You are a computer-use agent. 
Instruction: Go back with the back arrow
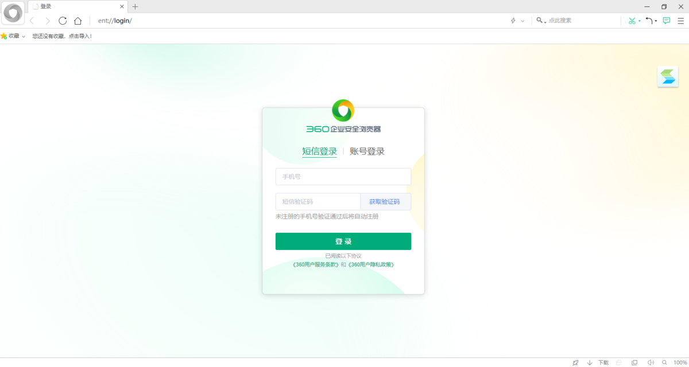(x=32, y=21)
